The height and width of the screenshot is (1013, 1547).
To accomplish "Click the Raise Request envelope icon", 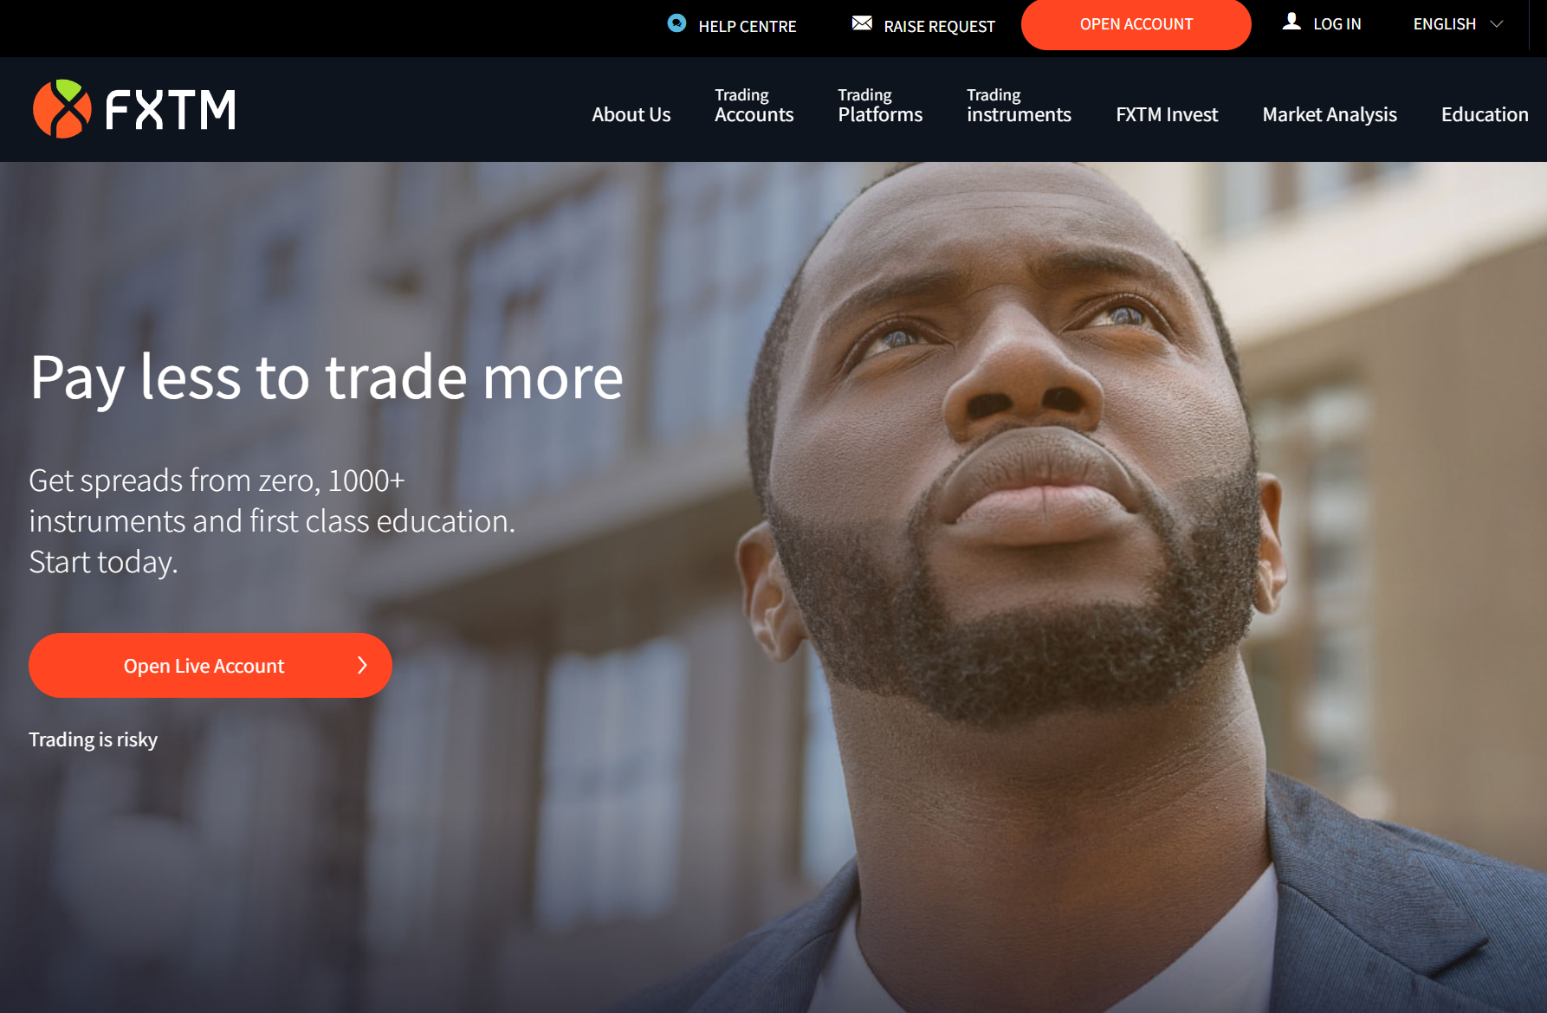I will pyautogui.click(x=862, y=23).
